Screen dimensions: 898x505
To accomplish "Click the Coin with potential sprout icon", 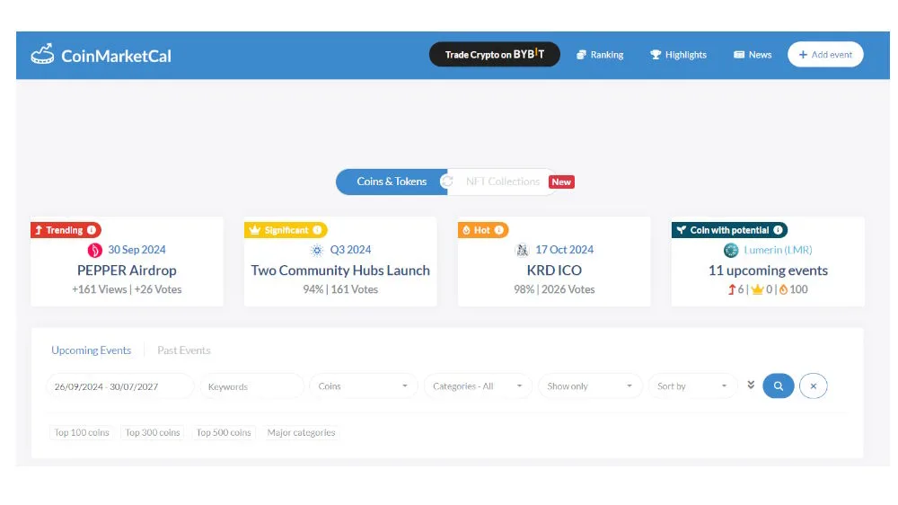I will (x=681, y=230).
